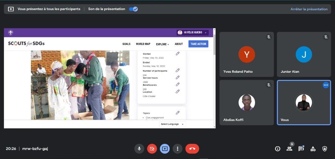Open the activities shapes icon
This screenshot has width=335, height=159.
(x=313, y=149)
